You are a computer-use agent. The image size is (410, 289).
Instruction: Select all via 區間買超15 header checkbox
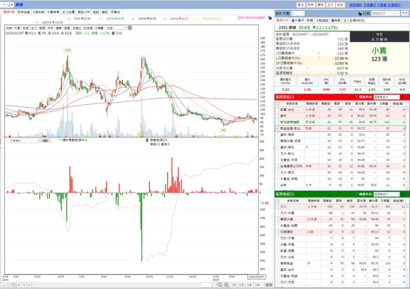click(277, 104)
